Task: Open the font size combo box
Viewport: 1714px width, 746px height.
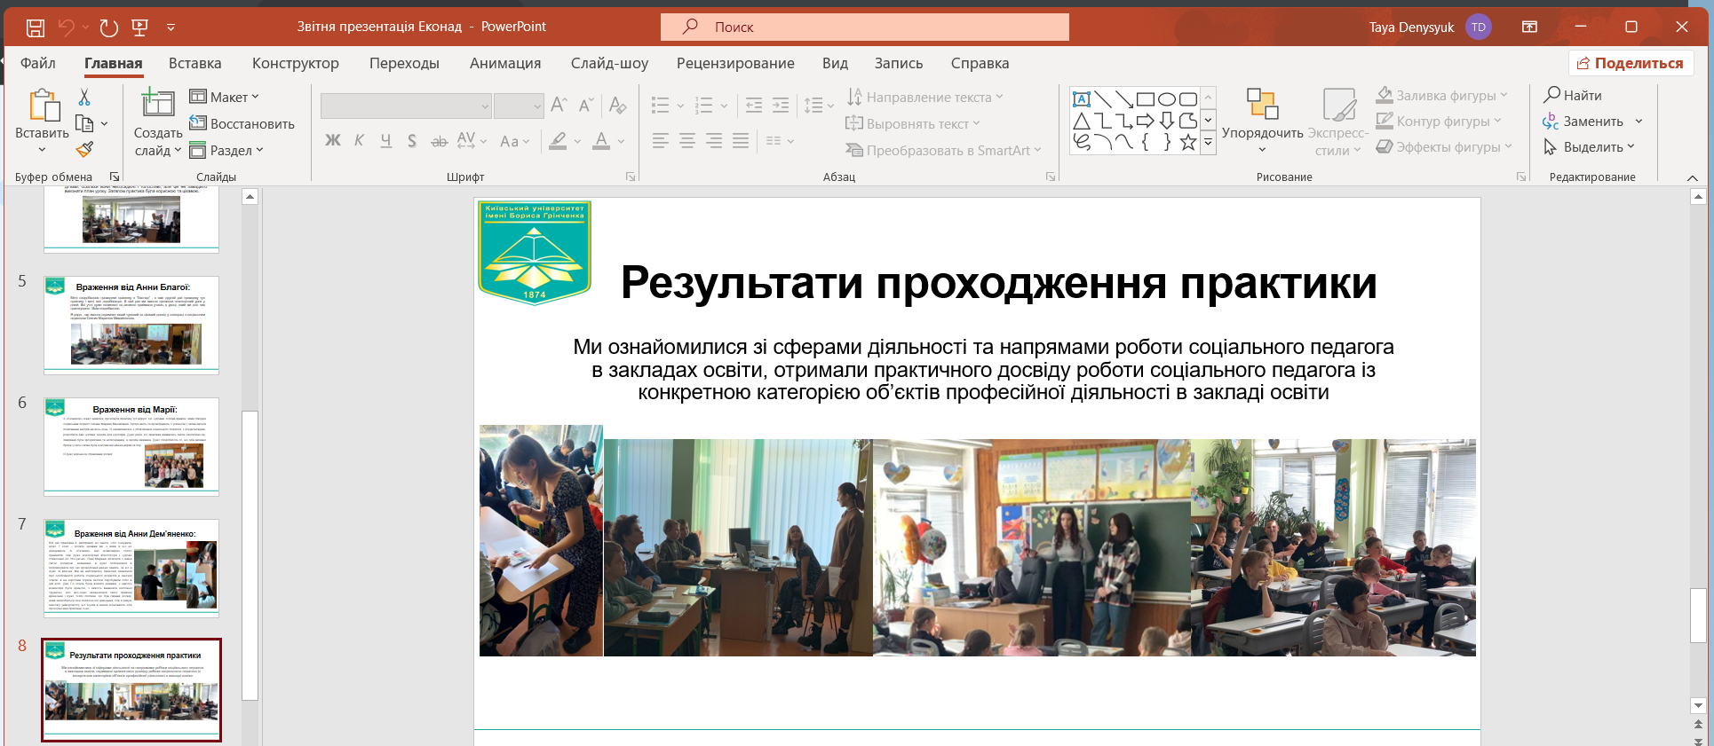Action: [x=519, y=106]
